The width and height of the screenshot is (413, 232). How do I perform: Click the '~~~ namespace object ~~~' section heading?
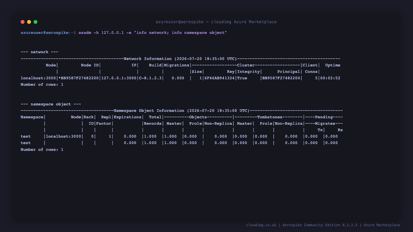51,104
